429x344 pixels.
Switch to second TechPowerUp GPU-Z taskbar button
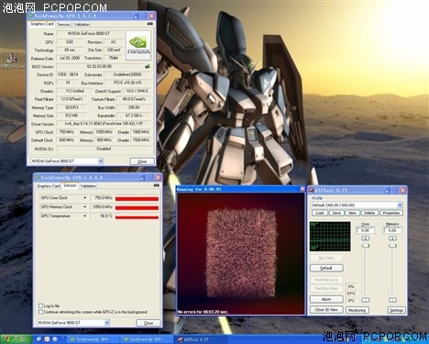pyautogui.click(x=146, y=339)
